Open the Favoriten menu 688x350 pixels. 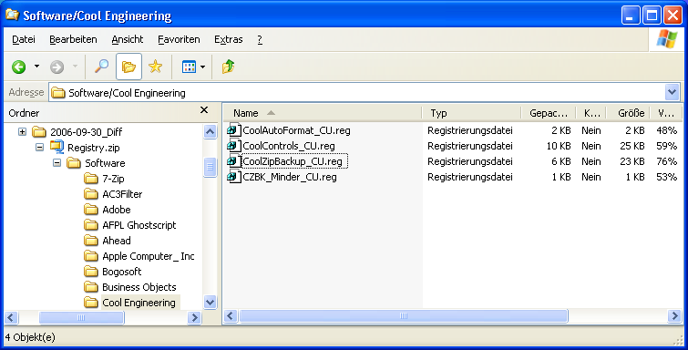point(179,39)
